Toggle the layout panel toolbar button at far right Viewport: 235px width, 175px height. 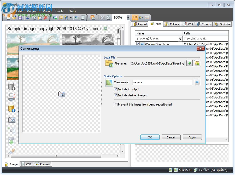[147, 17]
